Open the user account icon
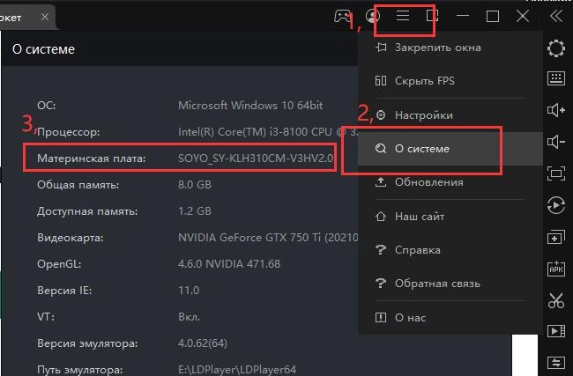Image resolution: width=573 pixels, height=376 pixels. coord(373,16)
